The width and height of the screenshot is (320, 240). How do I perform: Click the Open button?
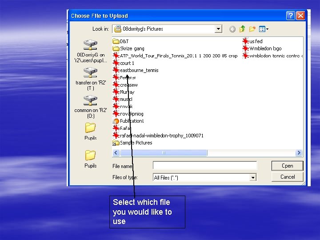click(x=288, y=166)
